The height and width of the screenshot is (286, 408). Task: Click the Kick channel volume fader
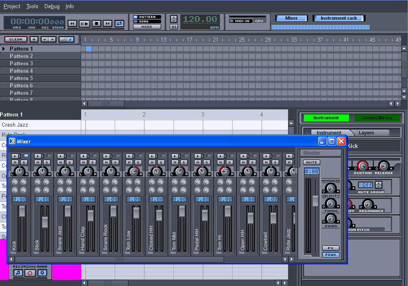click(22, 211)
